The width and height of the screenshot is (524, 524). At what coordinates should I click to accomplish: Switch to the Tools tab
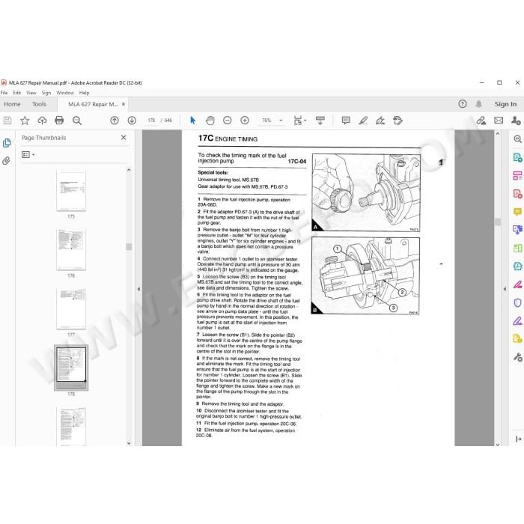click(39, 104)
